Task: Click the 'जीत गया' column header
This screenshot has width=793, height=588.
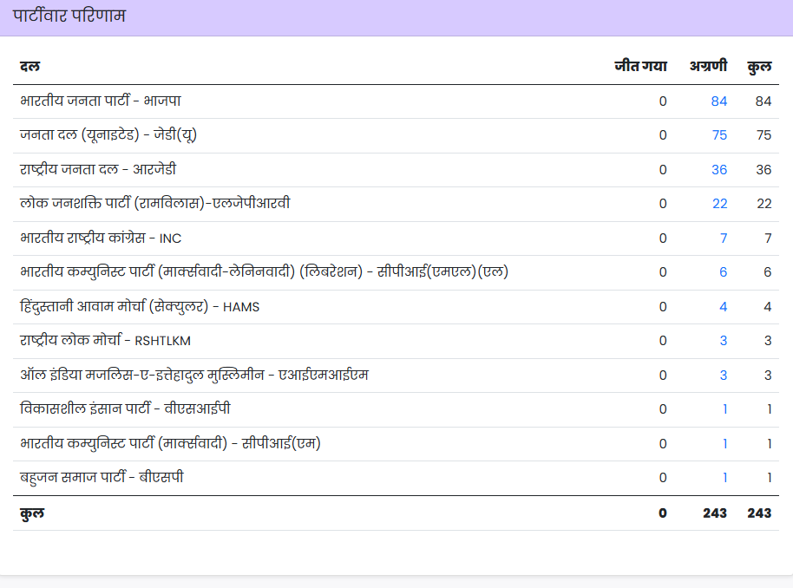Action: coord(640,66)
